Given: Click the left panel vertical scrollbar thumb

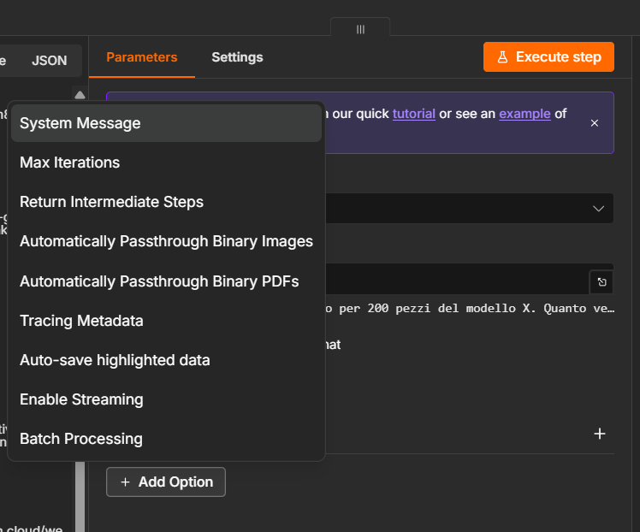Looking at the screenshot, I should pyautogui.click(x=80, y=496).
